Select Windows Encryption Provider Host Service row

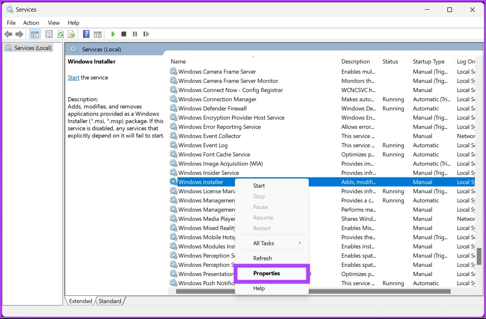pos(322,118)
